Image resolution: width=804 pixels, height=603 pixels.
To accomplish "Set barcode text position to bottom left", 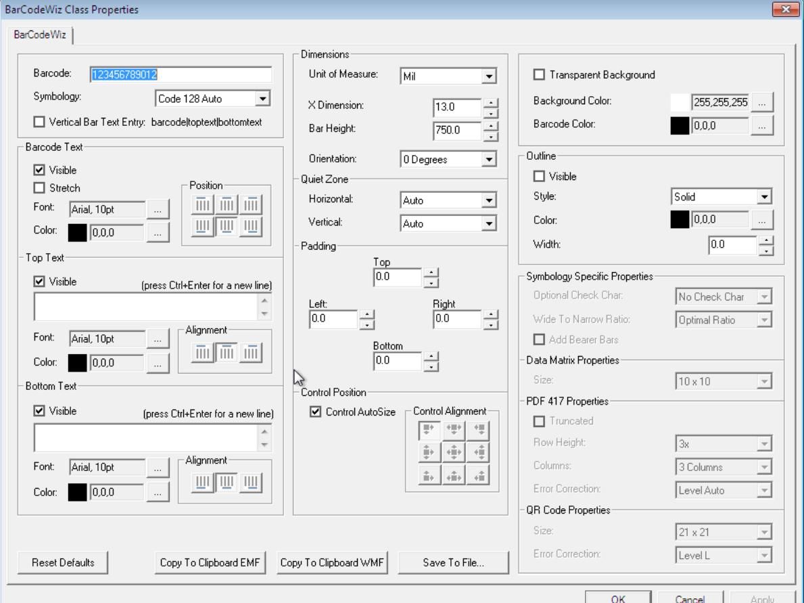I will (203, 226).
